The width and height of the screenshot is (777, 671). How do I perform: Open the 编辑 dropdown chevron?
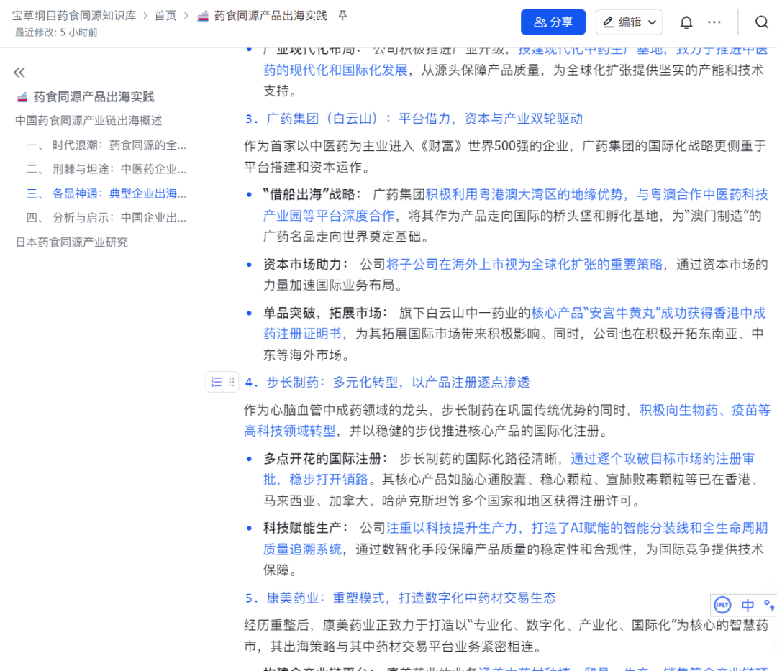[652, 22]
